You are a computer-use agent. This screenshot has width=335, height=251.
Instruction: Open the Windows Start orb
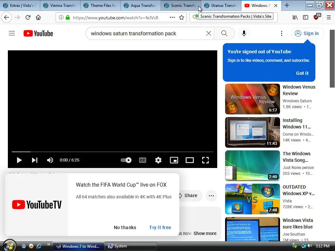(9, 245)
